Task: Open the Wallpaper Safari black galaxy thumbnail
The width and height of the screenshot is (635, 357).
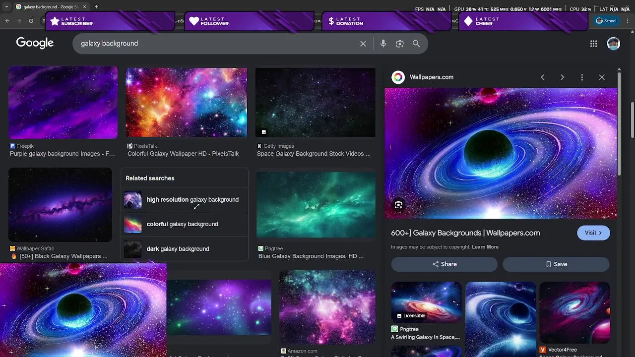Action: (x=60, y=204)
